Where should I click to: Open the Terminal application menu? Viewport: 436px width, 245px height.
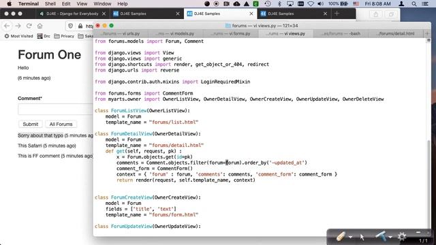(29, 4)
